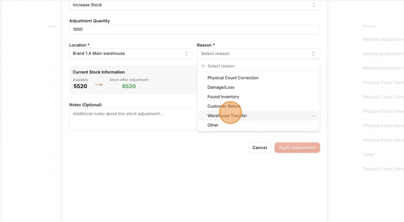The height and width of the screenshot is (222, 404).
Task: Pick the Other option in the reason dropdown list
Action: tap(258, 125)
